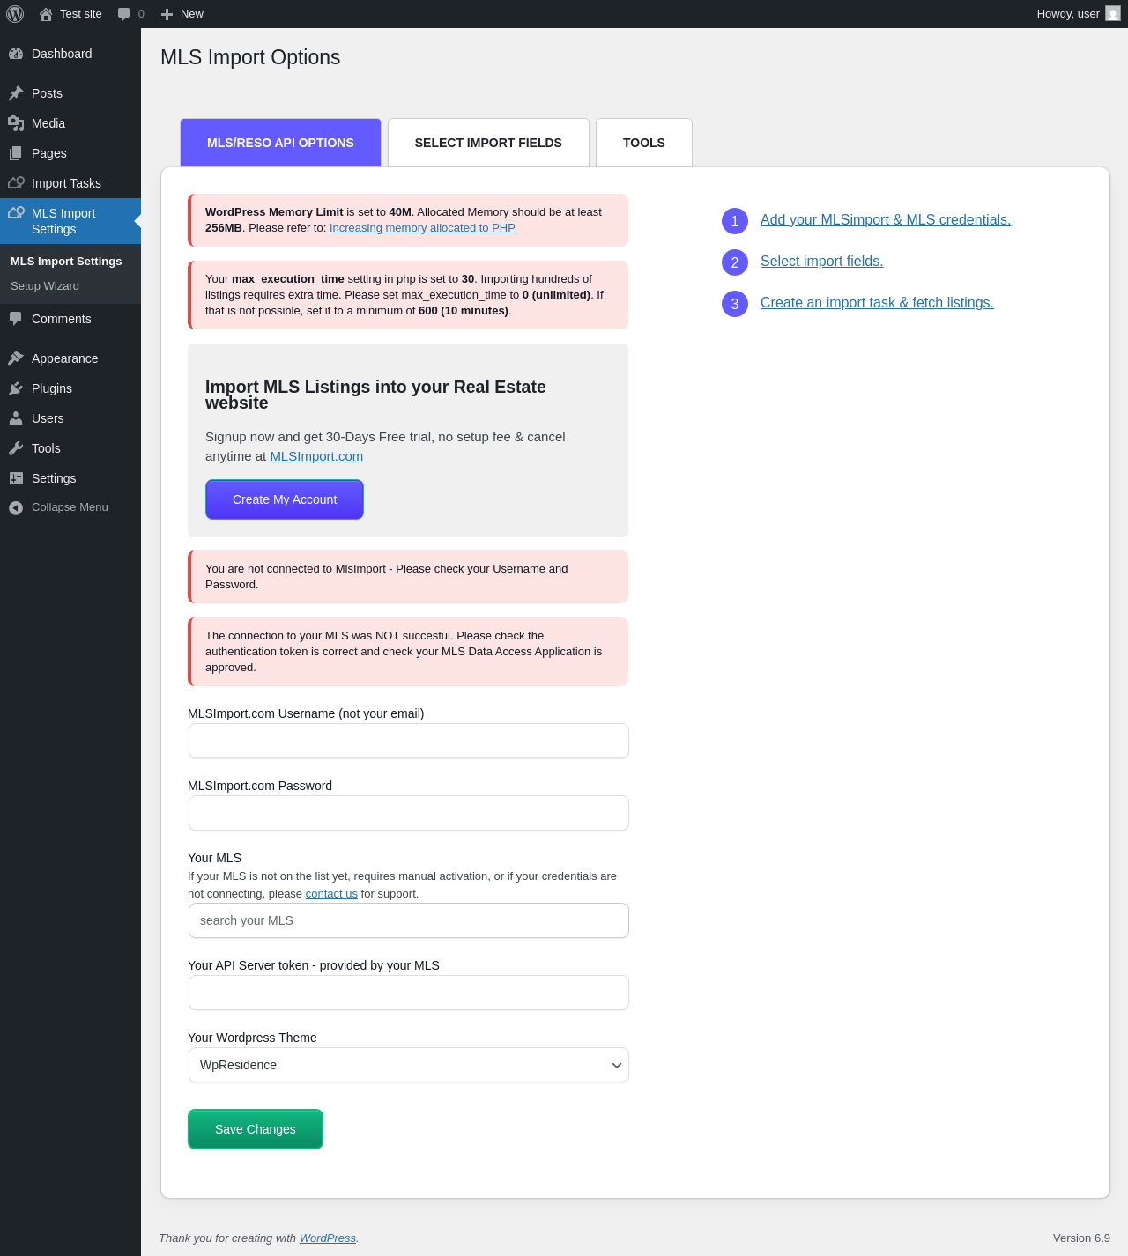
Task: Open Increasing memory allocated to PHP link
Action: (422, 228)
